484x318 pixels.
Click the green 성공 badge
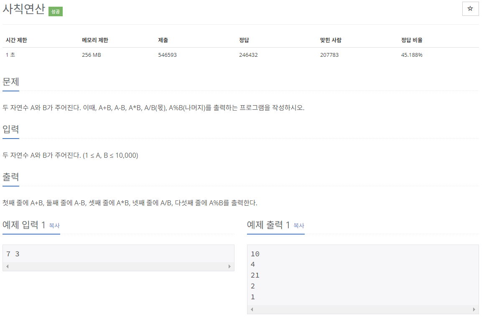tap(56, 11)
